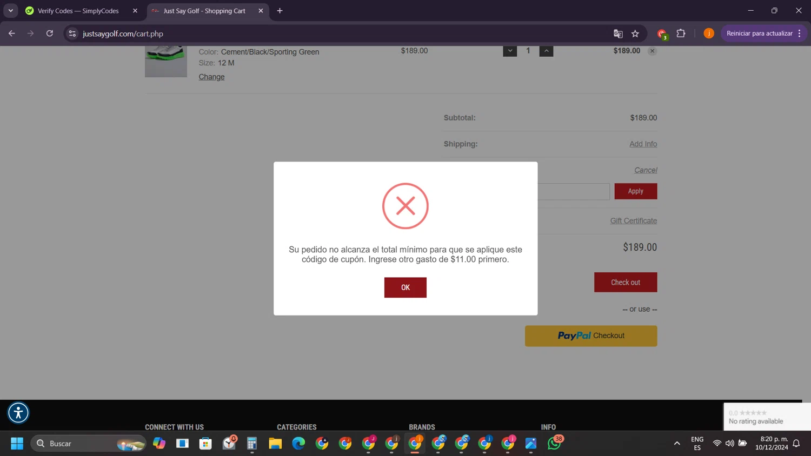Change the shoe item options
Viewport: 811px width, 456px height.
(211, 77)
